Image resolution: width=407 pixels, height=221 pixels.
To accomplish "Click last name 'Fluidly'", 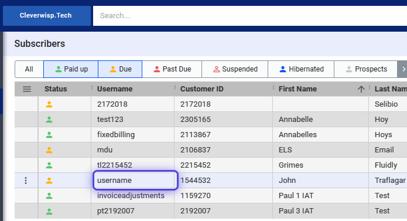I will (x=386, y=165).
